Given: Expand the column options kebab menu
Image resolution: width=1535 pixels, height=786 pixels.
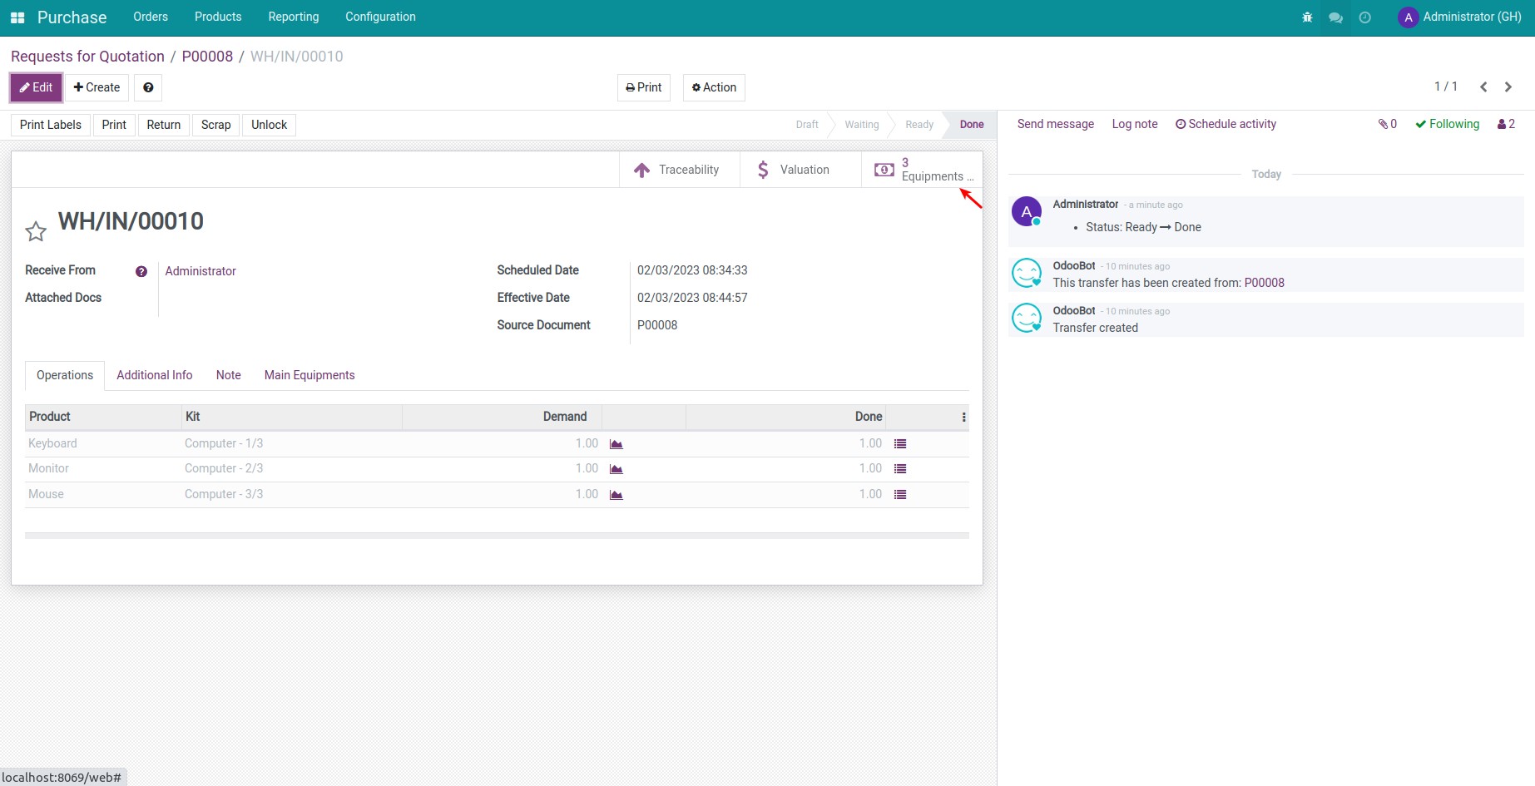Looking at the screenshot, I should point(963,418).
